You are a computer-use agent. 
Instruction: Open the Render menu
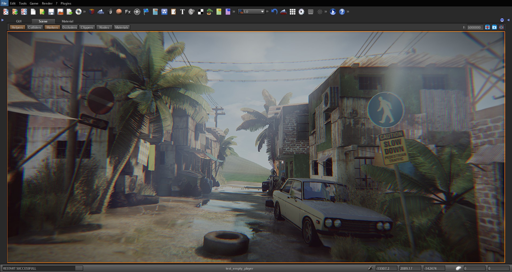[47, 3]
